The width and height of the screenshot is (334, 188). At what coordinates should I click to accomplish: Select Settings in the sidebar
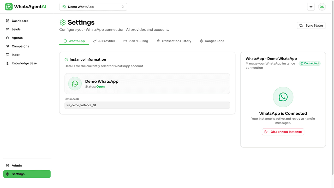pyautogui.click(x=27, y=174)
